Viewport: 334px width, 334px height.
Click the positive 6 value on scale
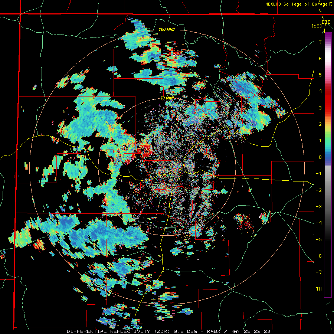tap(320, 58)
